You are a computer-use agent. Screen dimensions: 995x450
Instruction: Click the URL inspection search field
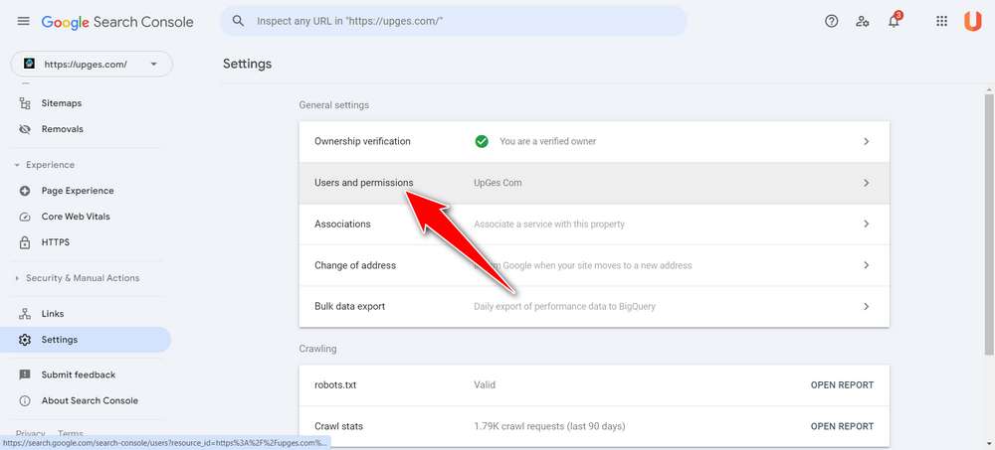453,21
